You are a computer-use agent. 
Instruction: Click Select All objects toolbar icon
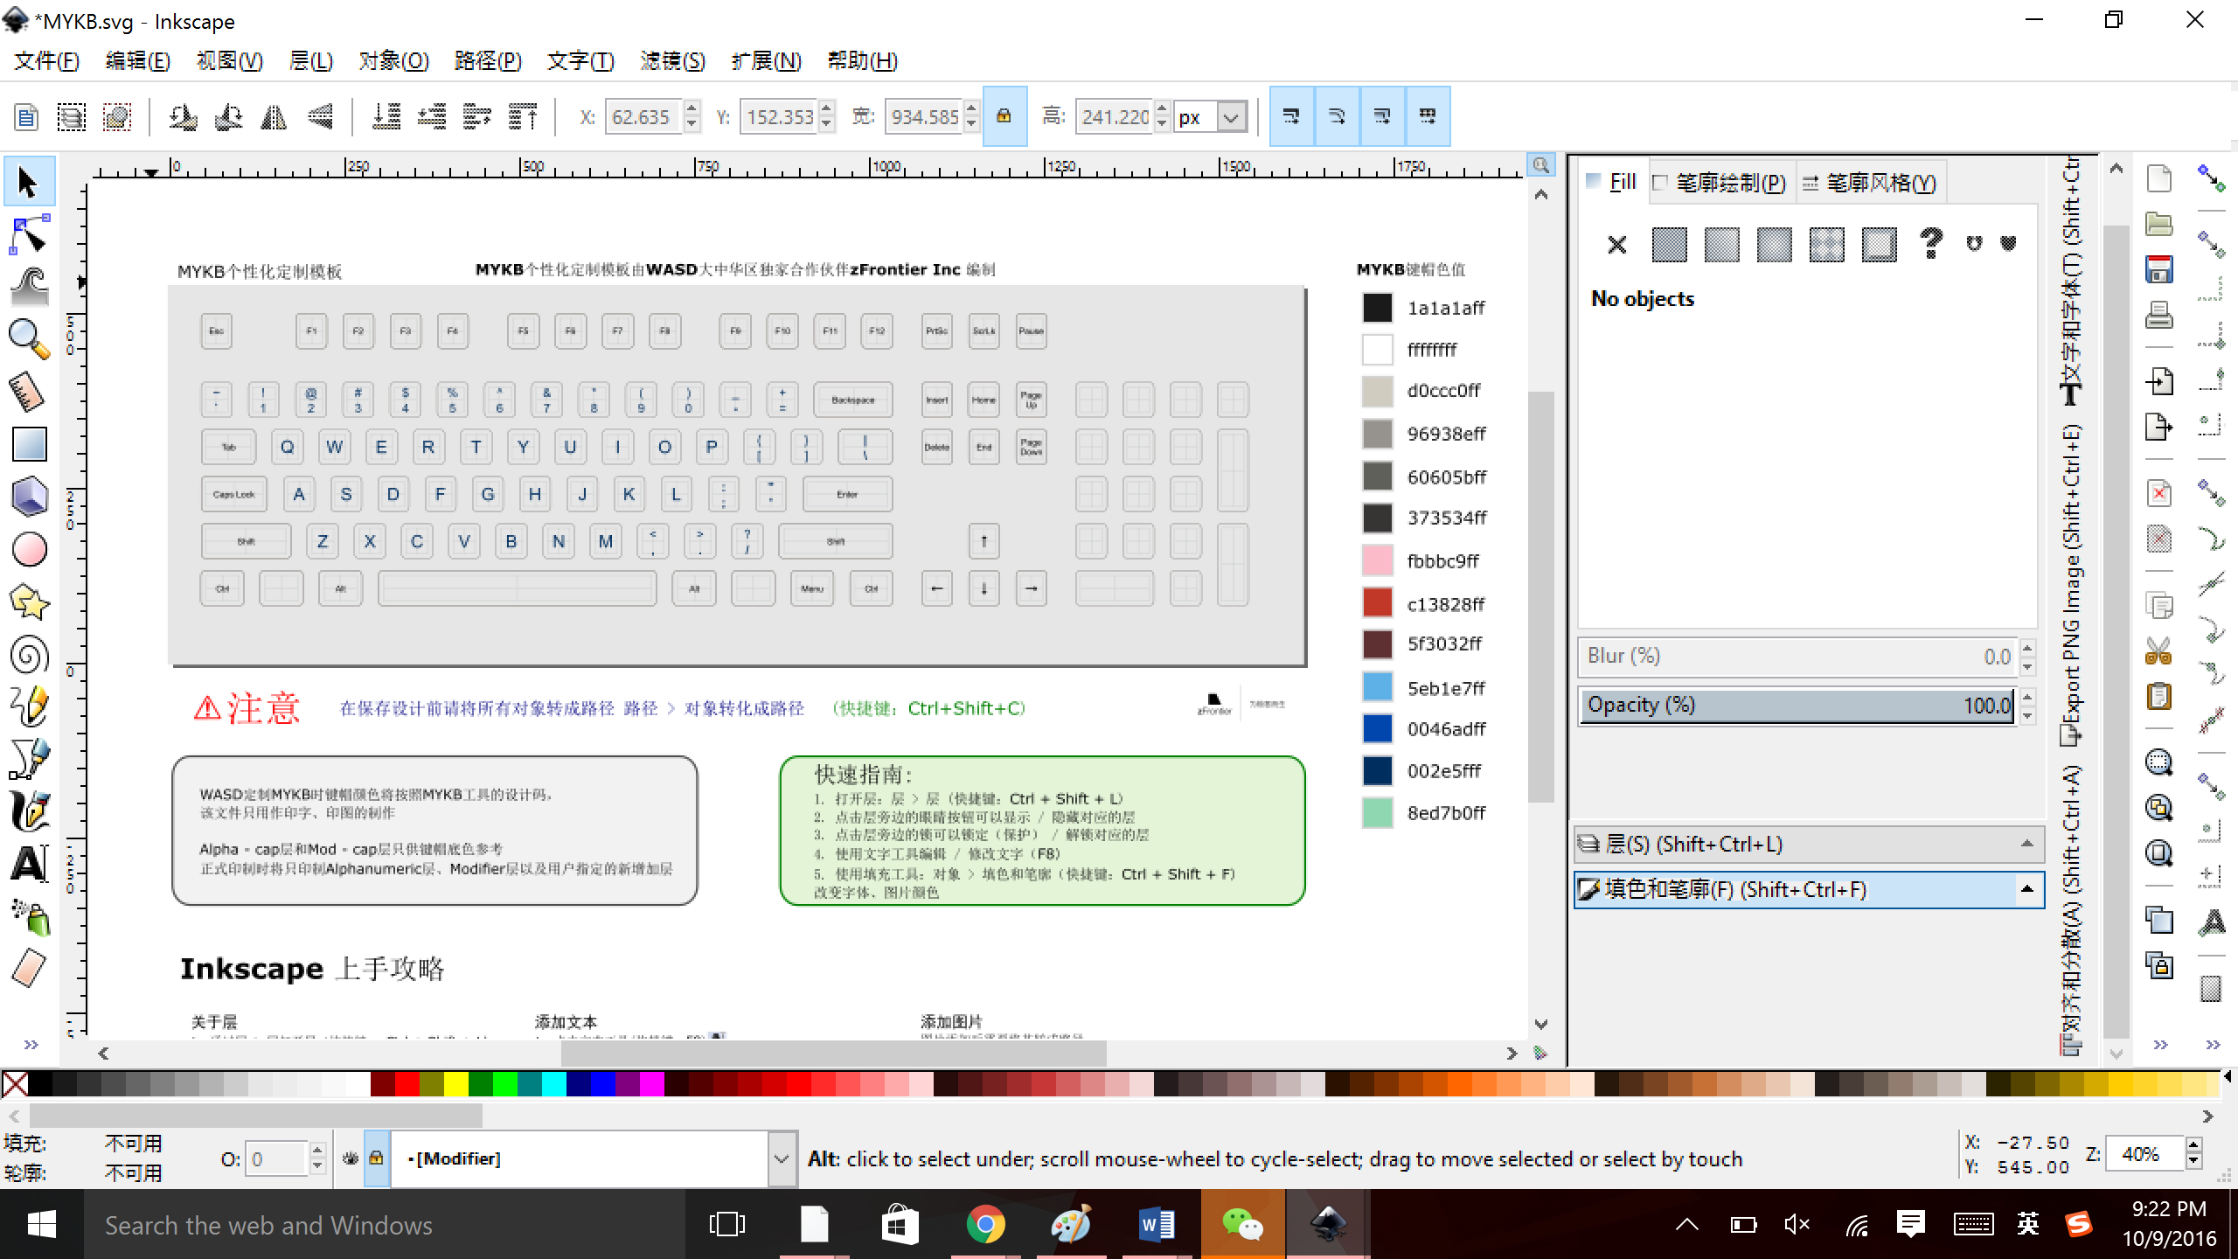26,116
